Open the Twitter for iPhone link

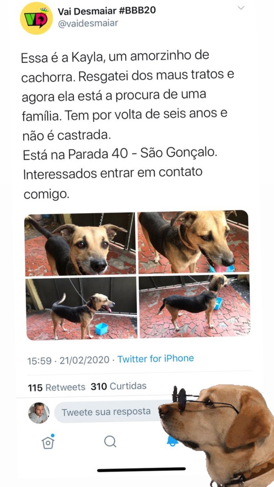[x=156, y=359]
